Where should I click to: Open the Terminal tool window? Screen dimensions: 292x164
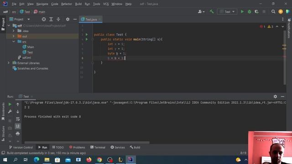point(98,147)
